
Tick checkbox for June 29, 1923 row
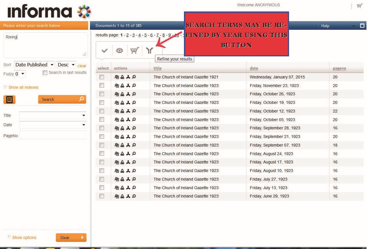[102, 196]
